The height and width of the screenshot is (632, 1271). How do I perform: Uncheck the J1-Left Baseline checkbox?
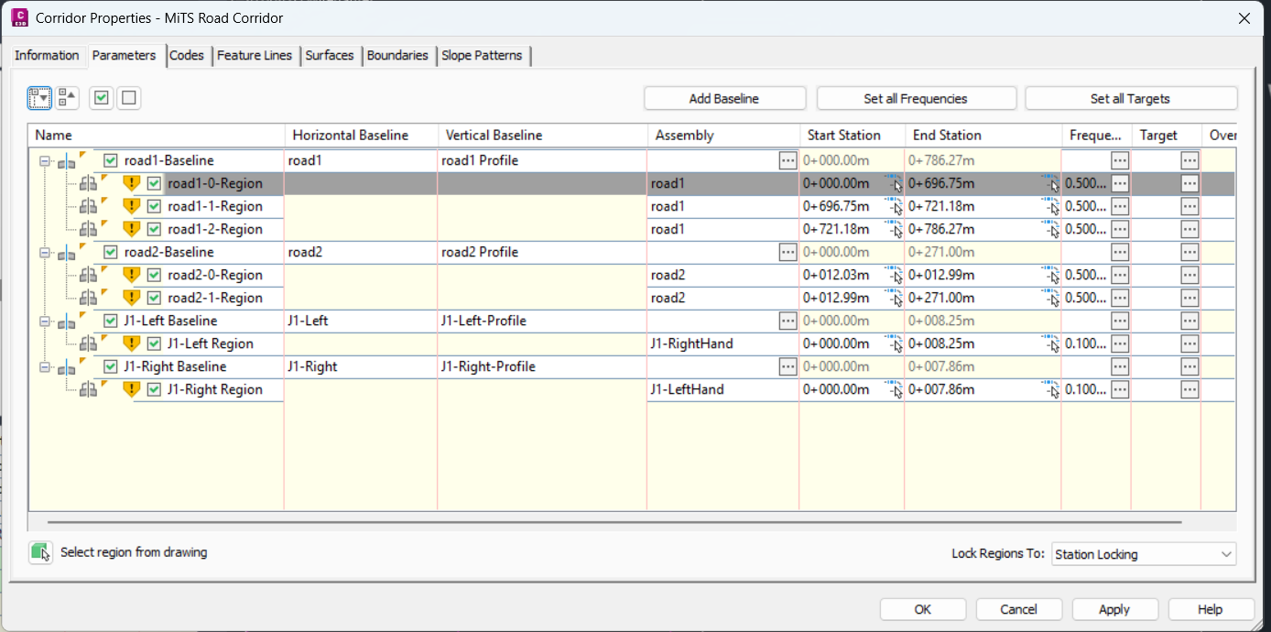pos(111,321)
